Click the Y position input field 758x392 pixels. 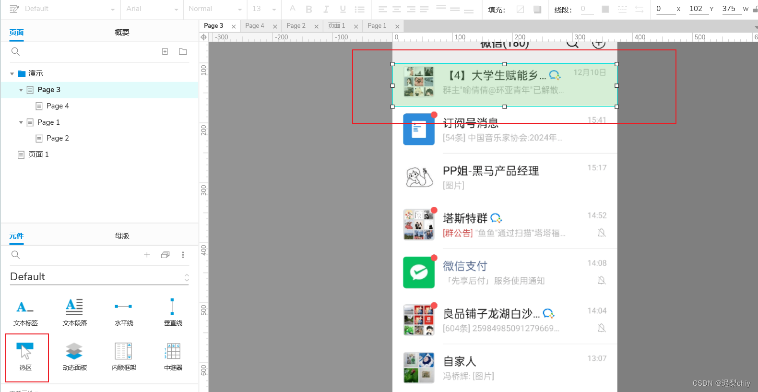(699, 9)
